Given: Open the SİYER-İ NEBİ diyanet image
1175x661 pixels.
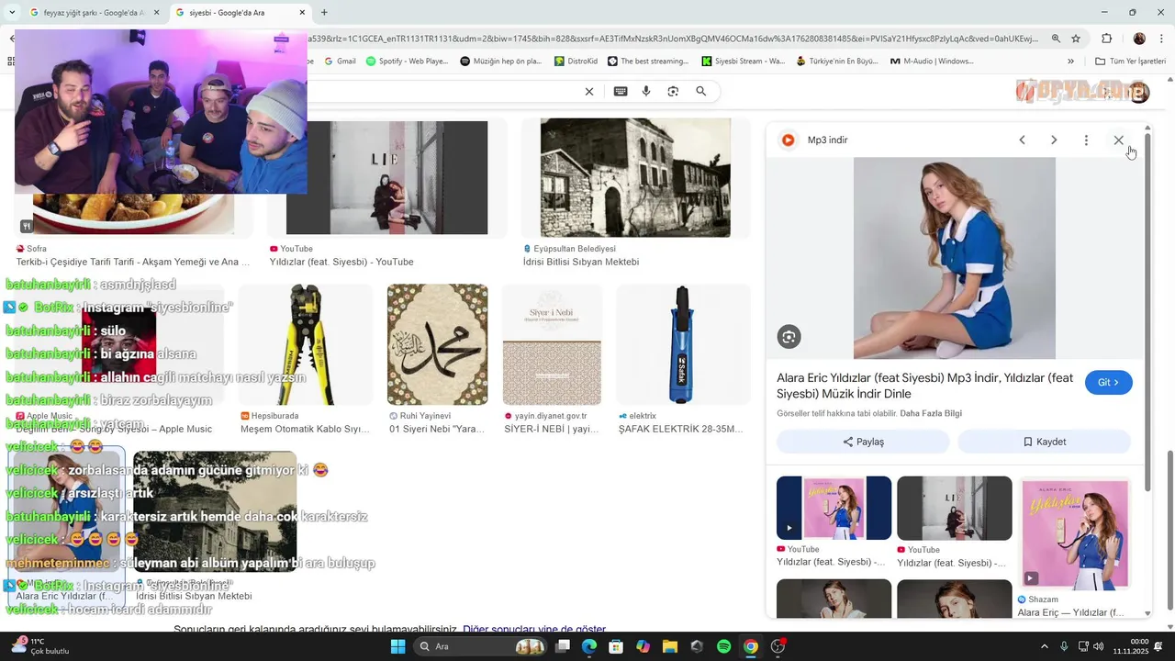Looking at the screenshot, I should (x=552, y=344).
